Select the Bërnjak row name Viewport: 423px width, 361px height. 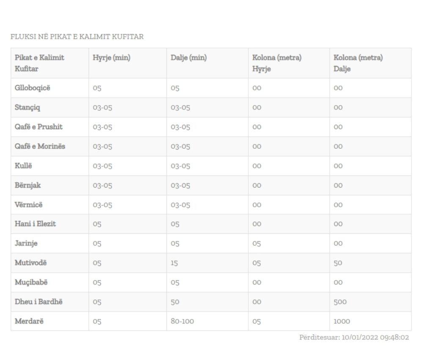click(x=27, y=185)
